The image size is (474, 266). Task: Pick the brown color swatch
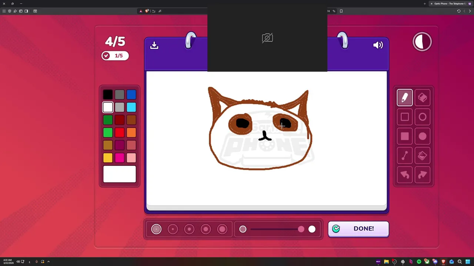tap(131, 120)
